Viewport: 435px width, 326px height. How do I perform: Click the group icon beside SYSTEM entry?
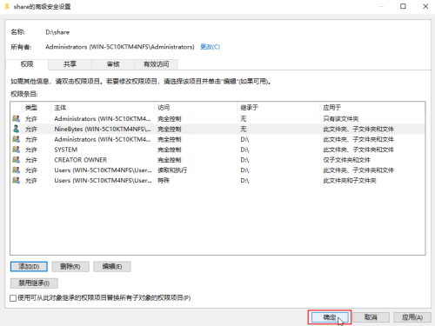17,150
